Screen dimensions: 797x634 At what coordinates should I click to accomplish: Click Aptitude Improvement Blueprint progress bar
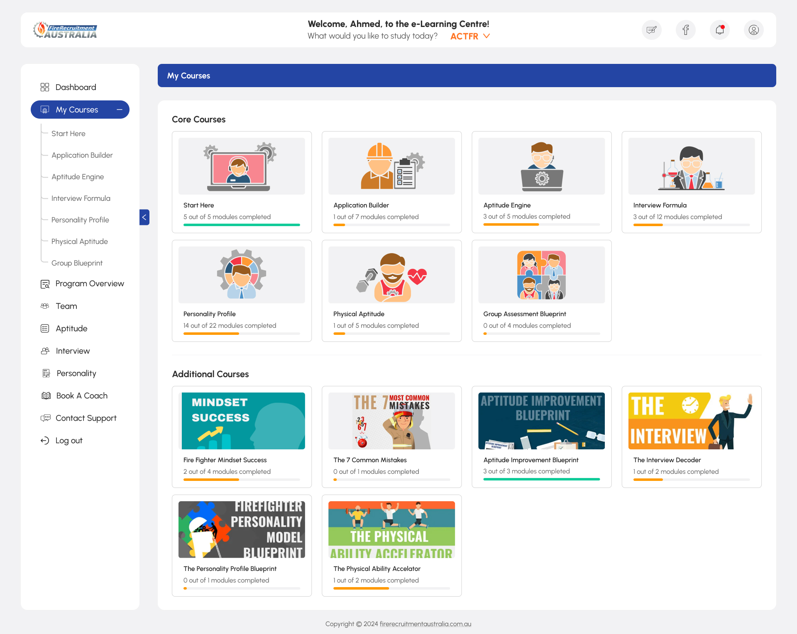coord(542,479)
